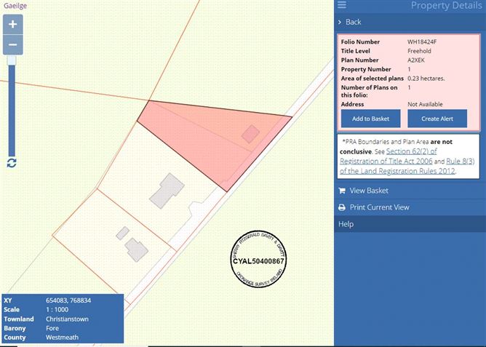Click the map refresh/reset icon
This screenshot has height=347, width=486.
(12, 161)
